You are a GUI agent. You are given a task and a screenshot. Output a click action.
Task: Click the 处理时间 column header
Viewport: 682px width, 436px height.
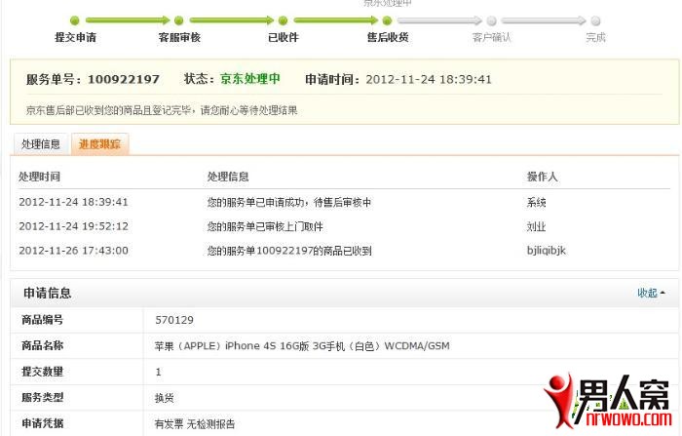click(40, 177)
